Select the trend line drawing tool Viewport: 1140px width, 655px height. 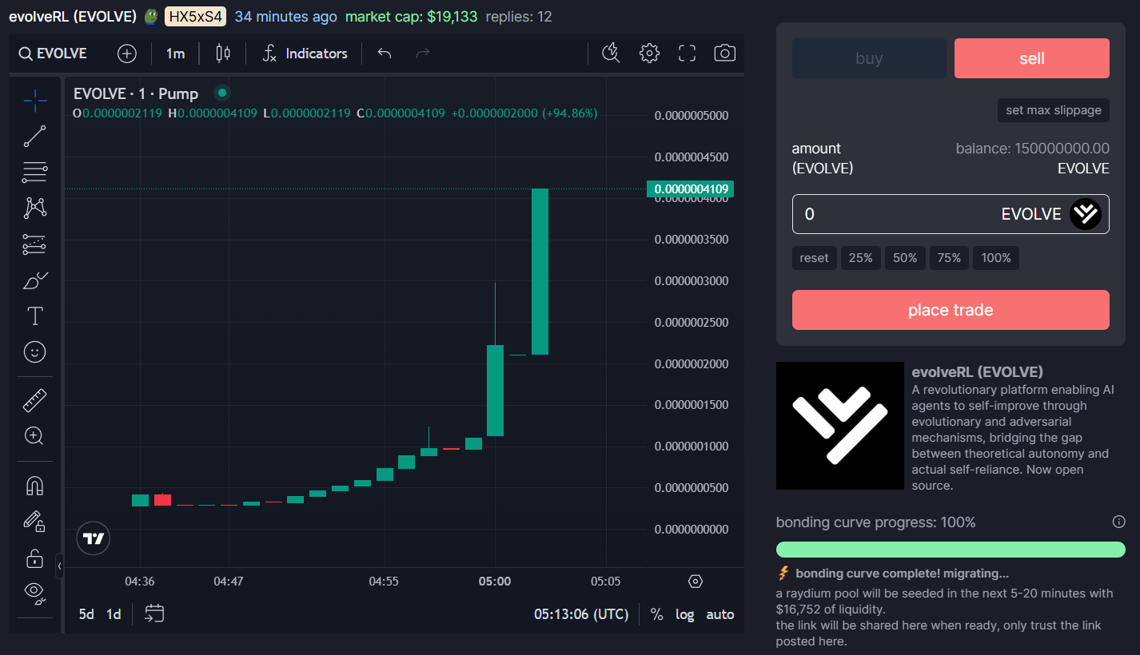point(34,135)
